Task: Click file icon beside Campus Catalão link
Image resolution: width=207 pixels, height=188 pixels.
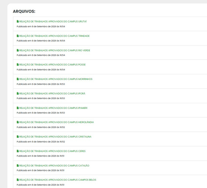Action: [x=18, y=166]
